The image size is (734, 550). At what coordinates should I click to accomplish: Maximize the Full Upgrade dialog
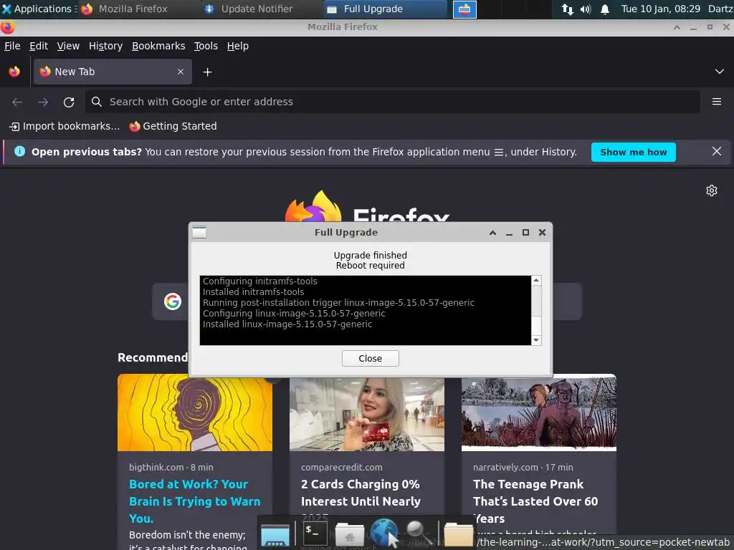click(525, 233)
